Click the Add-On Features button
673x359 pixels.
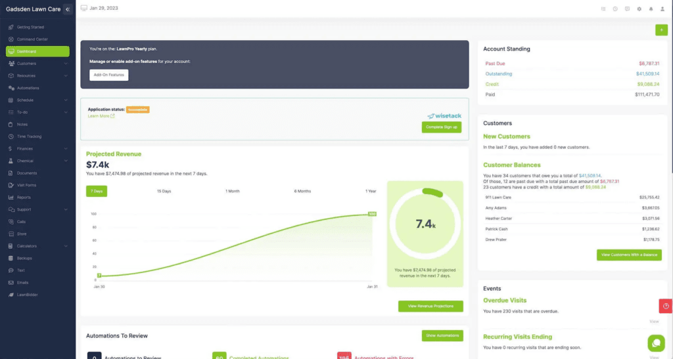coord(108,75)
